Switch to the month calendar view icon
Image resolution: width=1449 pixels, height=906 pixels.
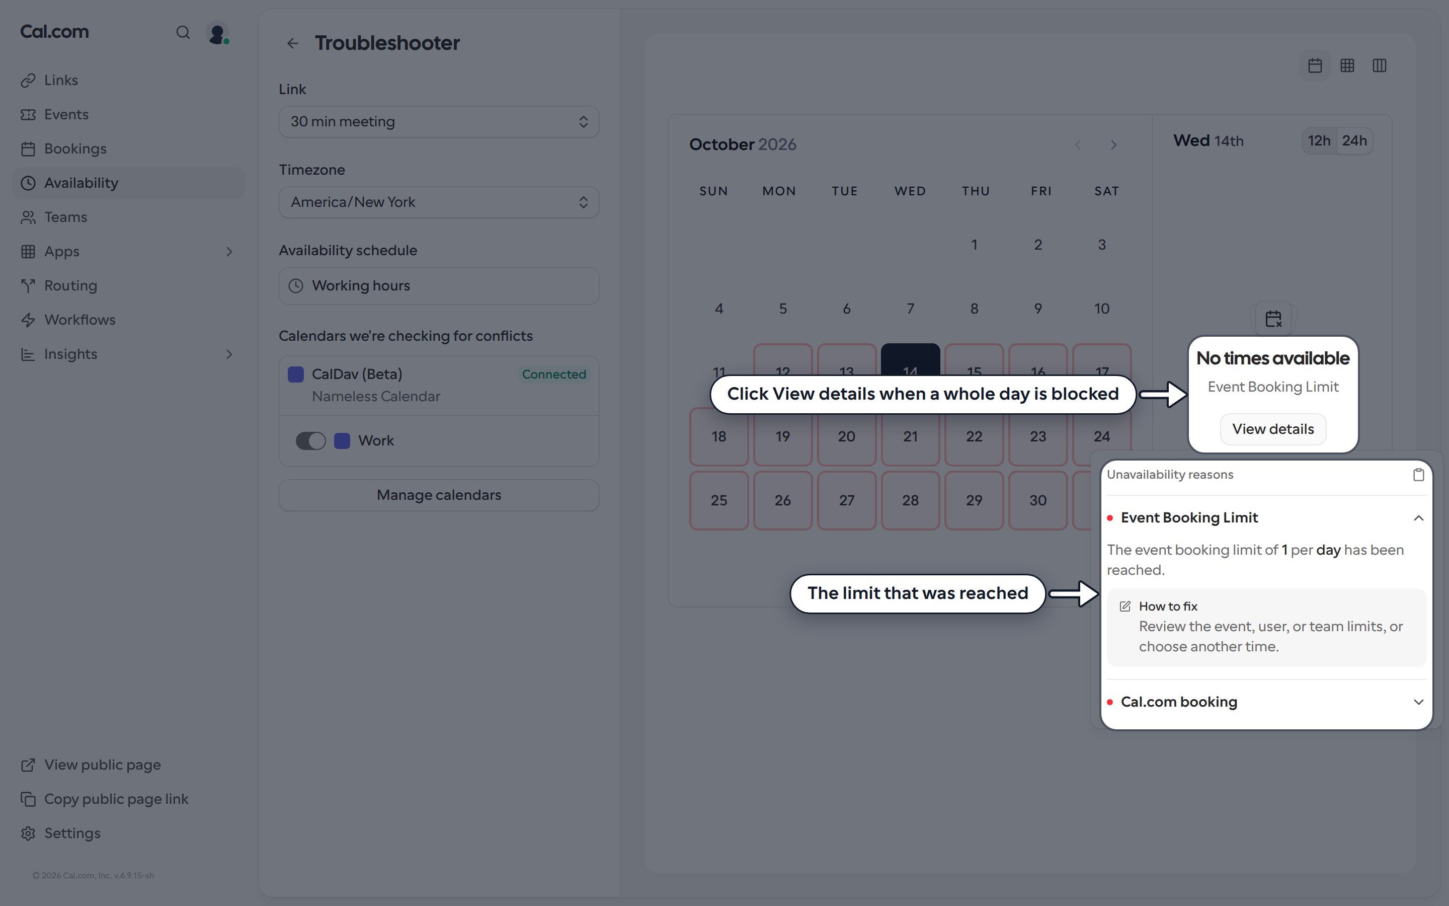click(1315, 65)
